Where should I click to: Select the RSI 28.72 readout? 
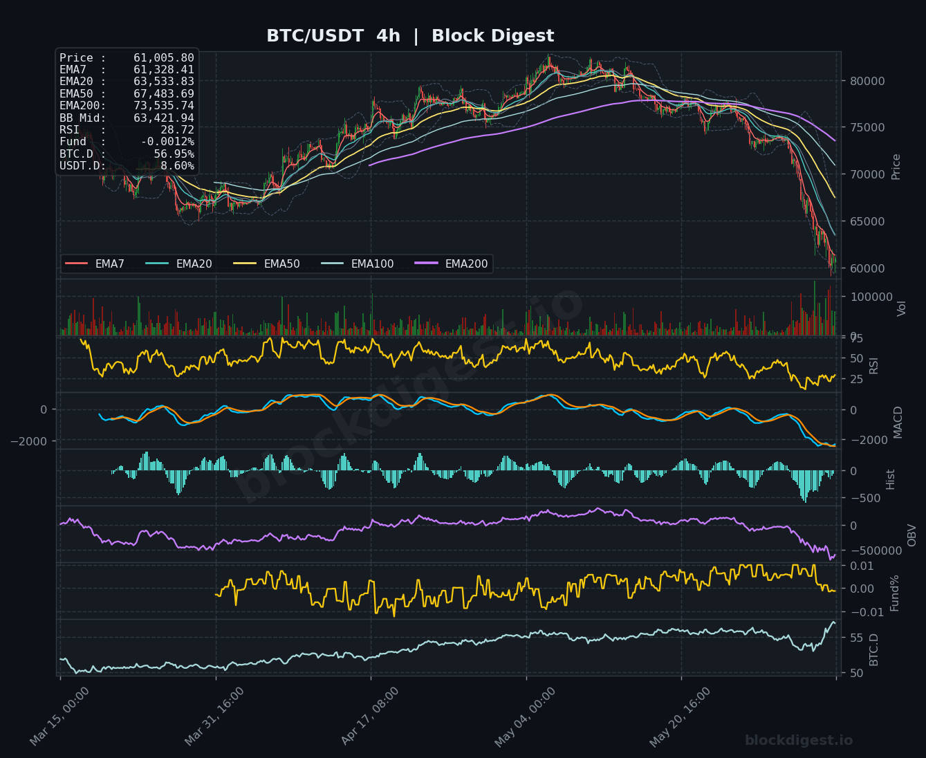click(x=127, y=129)
